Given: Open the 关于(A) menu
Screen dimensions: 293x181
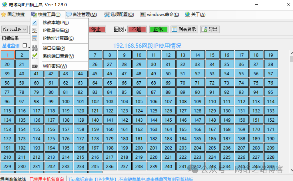Looking at the screenshot, I should tap(195, 15).
